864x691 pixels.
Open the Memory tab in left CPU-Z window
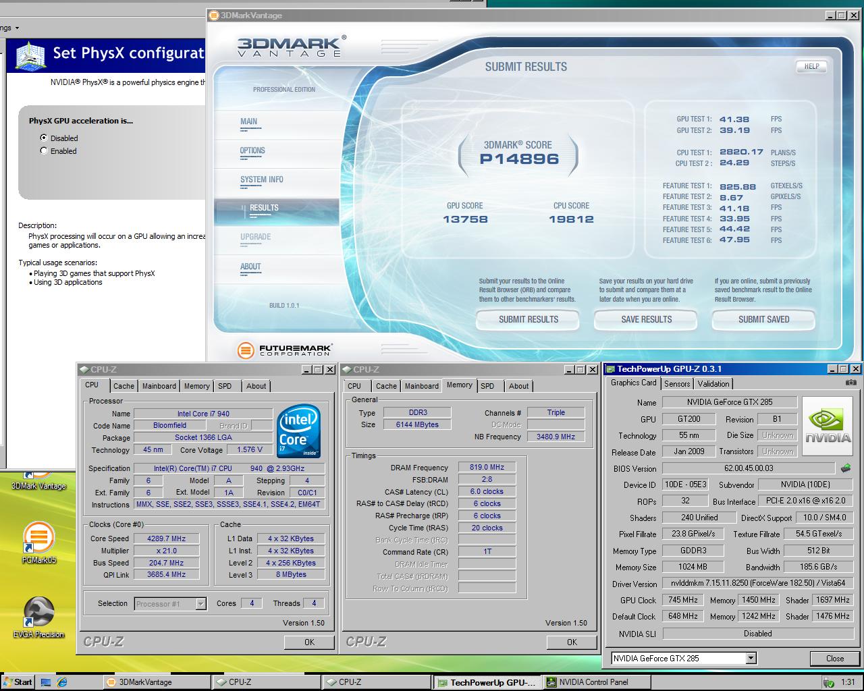pos(197,386)
